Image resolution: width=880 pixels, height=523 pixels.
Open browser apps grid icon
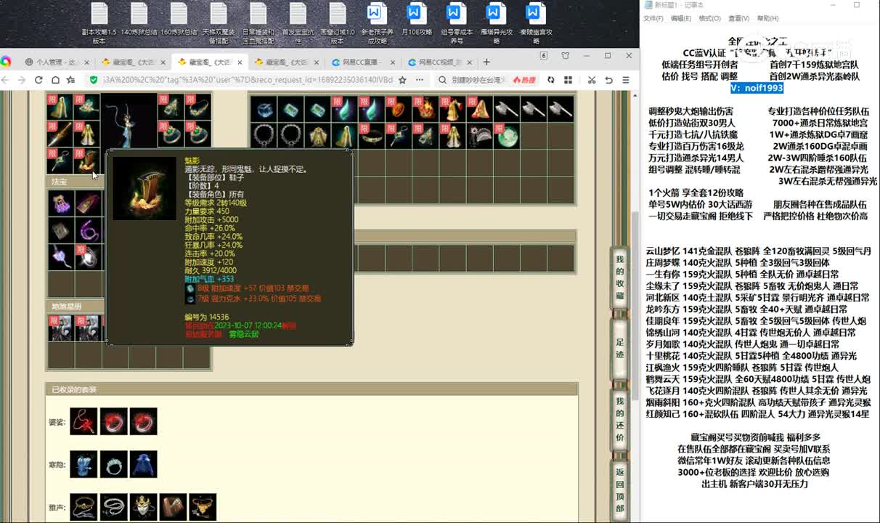click(568, 80)
